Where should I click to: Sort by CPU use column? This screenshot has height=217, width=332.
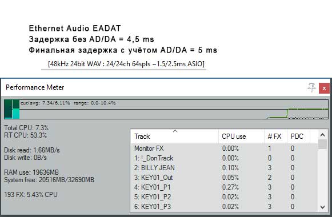point(241,136)
